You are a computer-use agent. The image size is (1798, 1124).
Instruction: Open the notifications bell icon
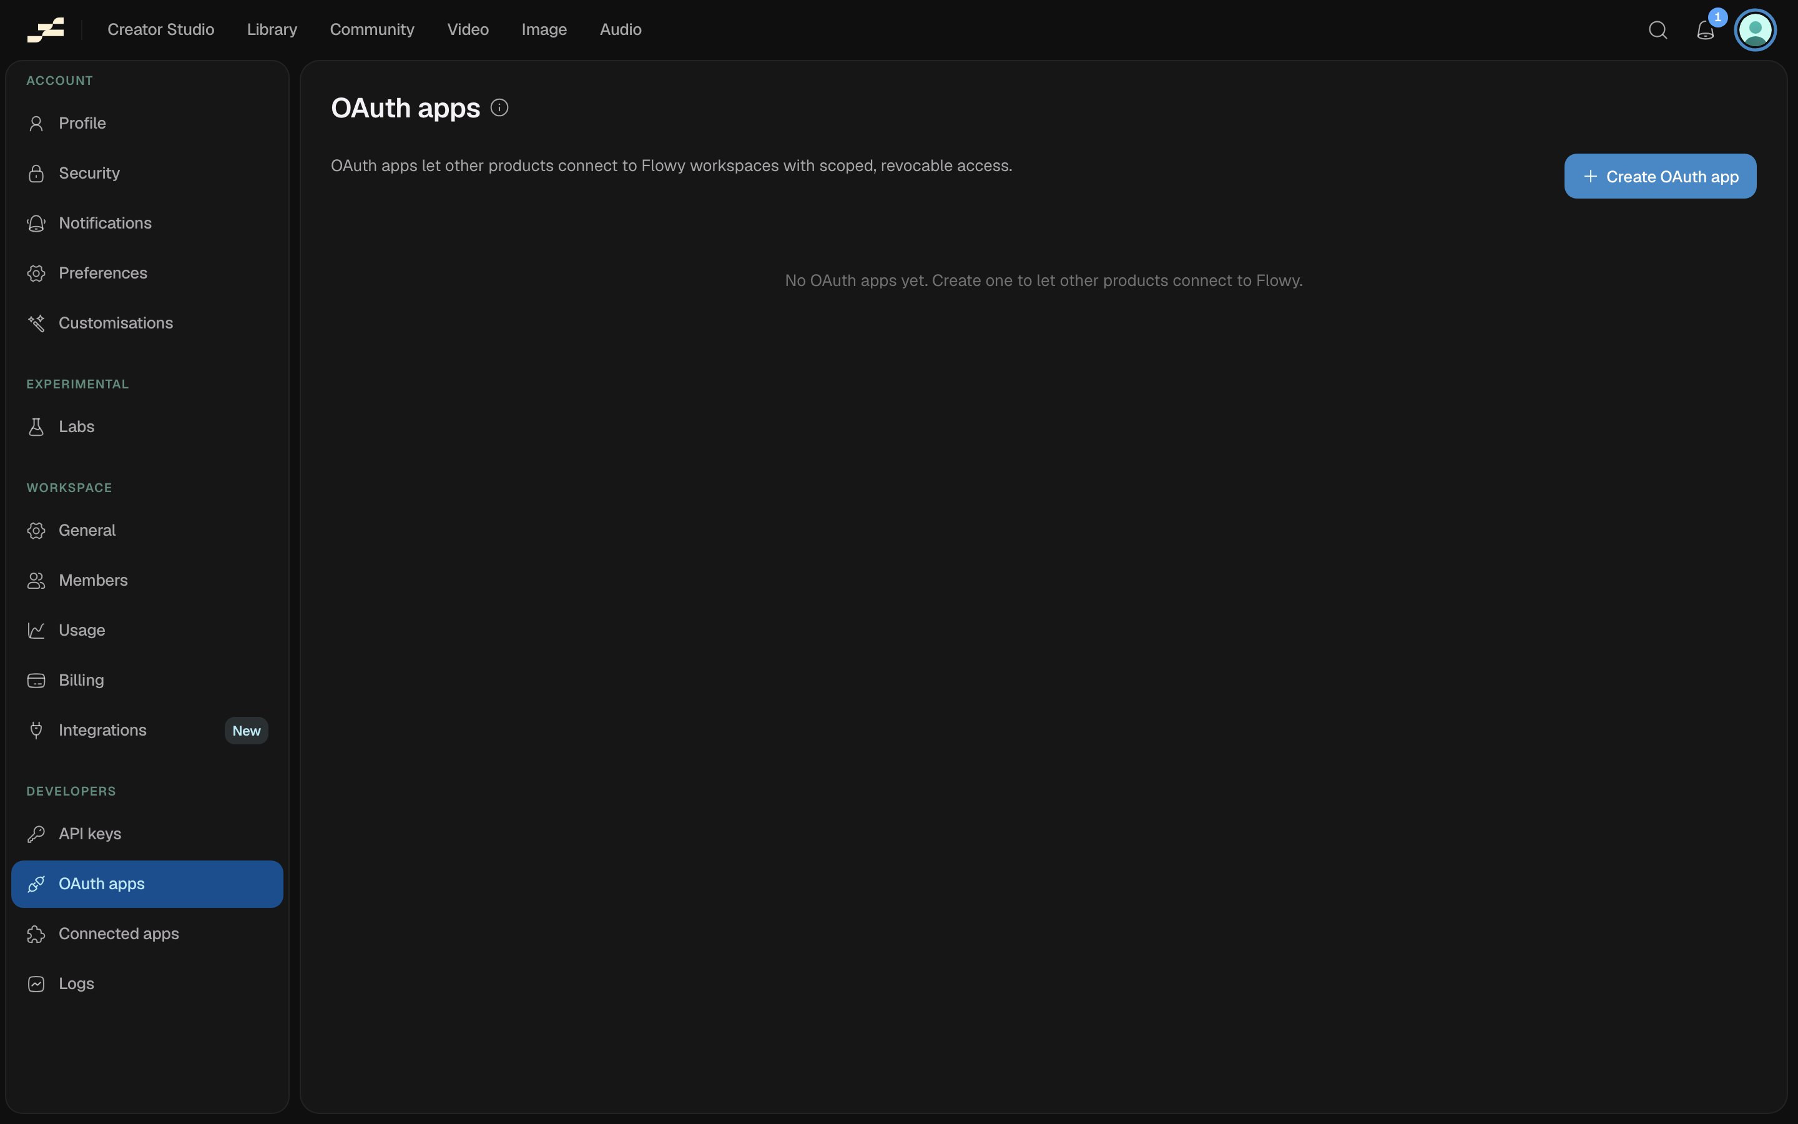1705,30
